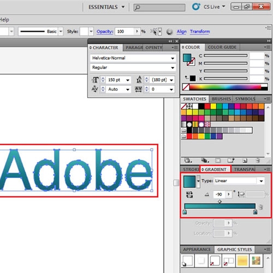Switch to the Brushes tab
The height and width of the screenshot is (273, 273).
click(221, 99)
